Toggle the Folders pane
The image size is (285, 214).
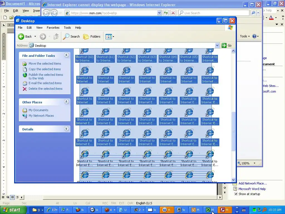click(92, 37)
